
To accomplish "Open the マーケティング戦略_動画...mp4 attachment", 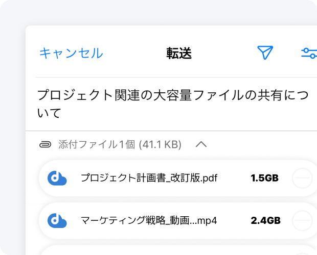I will tap(149, 221).
